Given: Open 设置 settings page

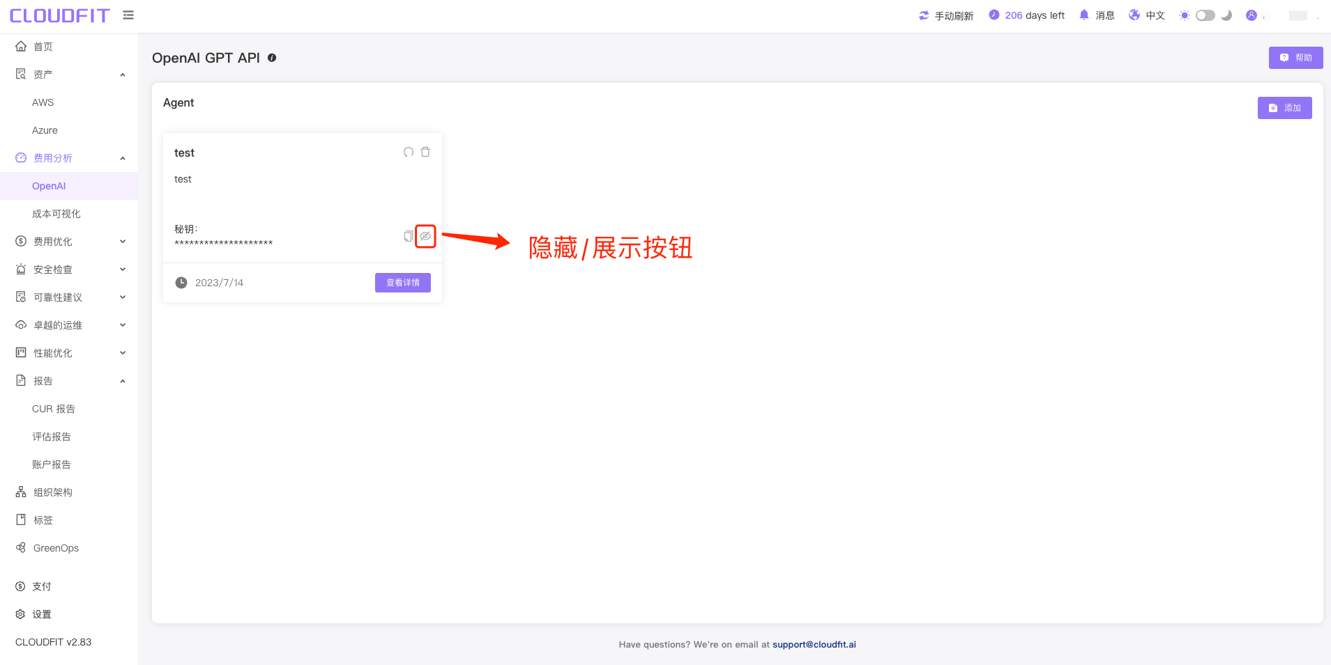Looking at the screenshot, I should [x=69, y=614].
